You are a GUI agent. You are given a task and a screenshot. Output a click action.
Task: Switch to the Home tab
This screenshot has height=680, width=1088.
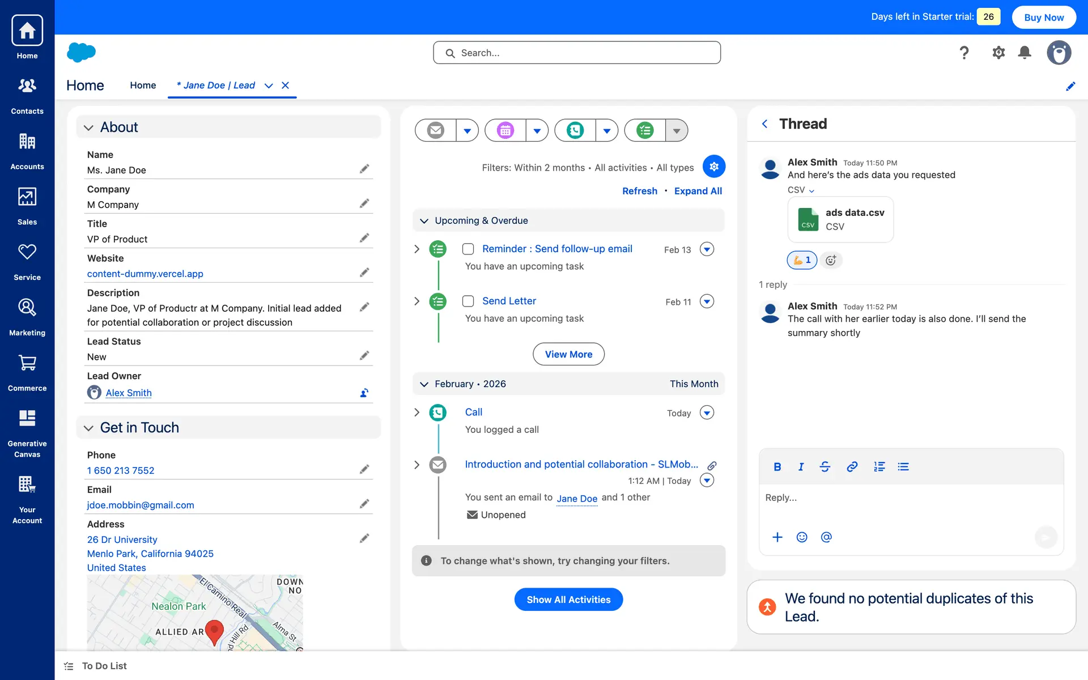143,86
